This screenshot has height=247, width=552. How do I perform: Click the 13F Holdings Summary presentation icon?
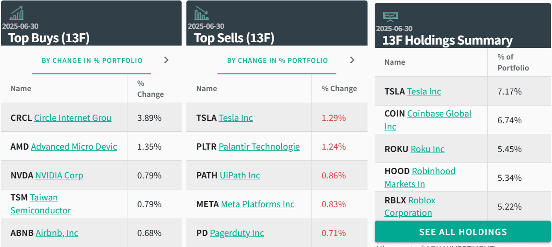[x=391, y=16]
